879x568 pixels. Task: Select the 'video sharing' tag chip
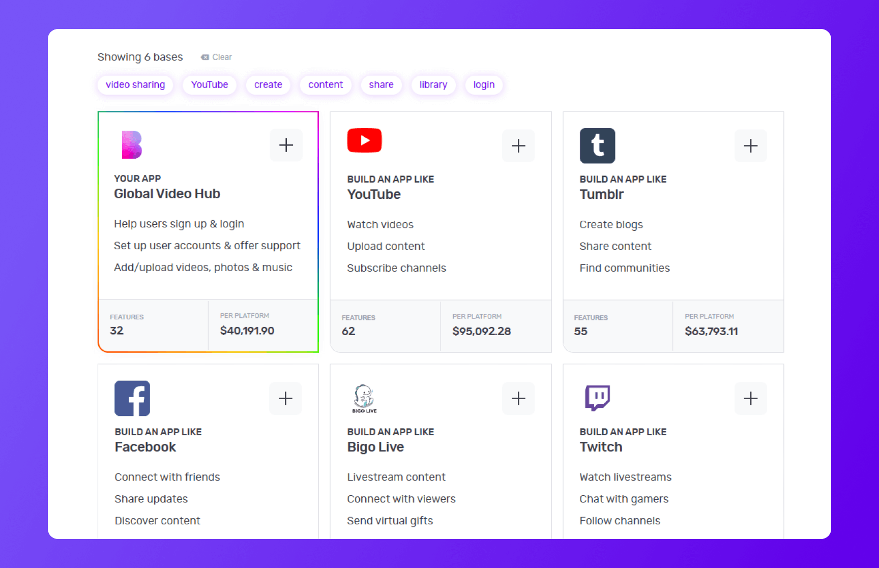pos(135,85)
